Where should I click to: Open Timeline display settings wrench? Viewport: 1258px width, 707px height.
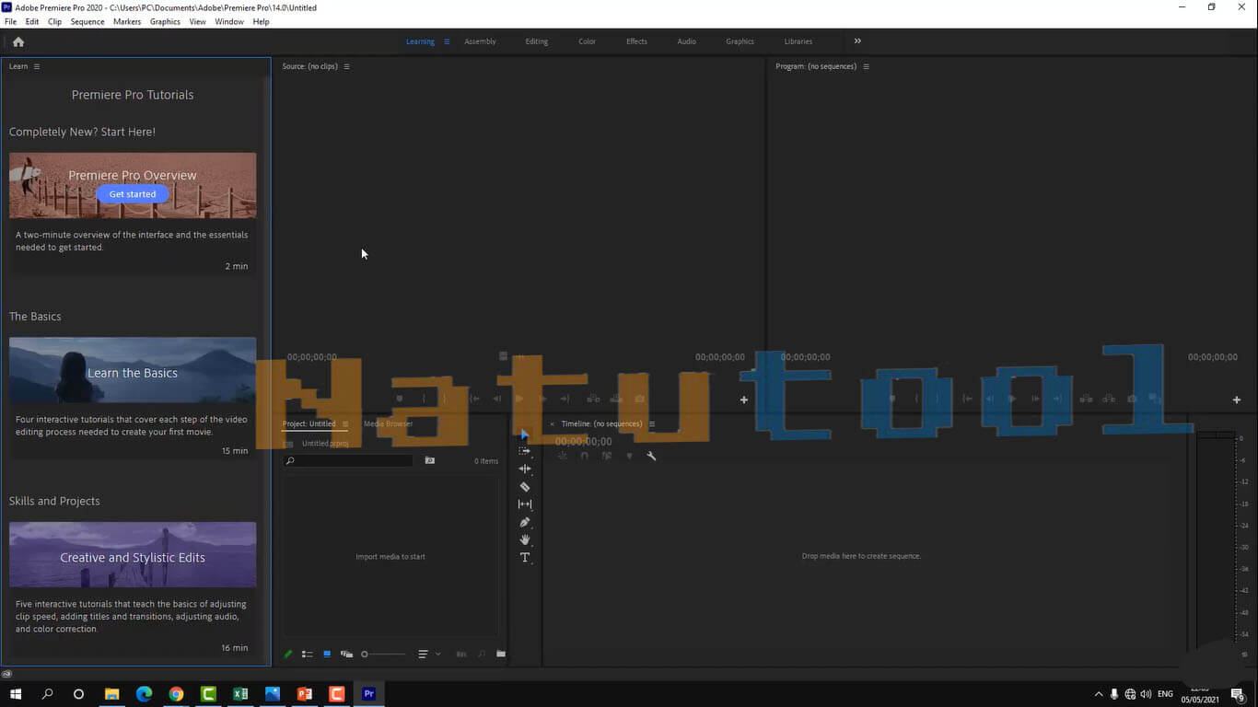click(x=651, y=456)
